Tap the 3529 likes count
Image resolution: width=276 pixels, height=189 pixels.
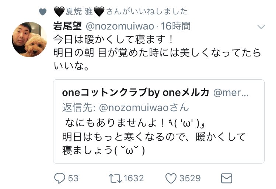190,178
